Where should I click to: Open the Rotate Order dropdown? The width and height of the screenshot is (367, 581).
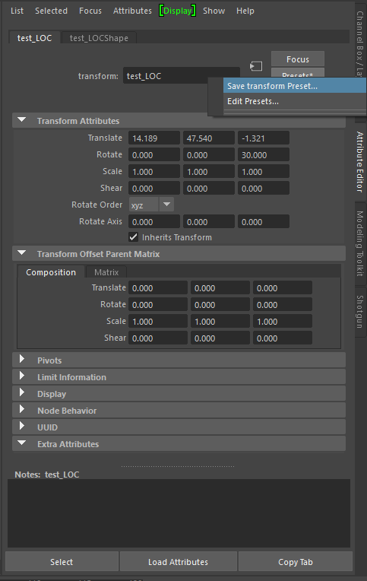(x=151, y=205)
